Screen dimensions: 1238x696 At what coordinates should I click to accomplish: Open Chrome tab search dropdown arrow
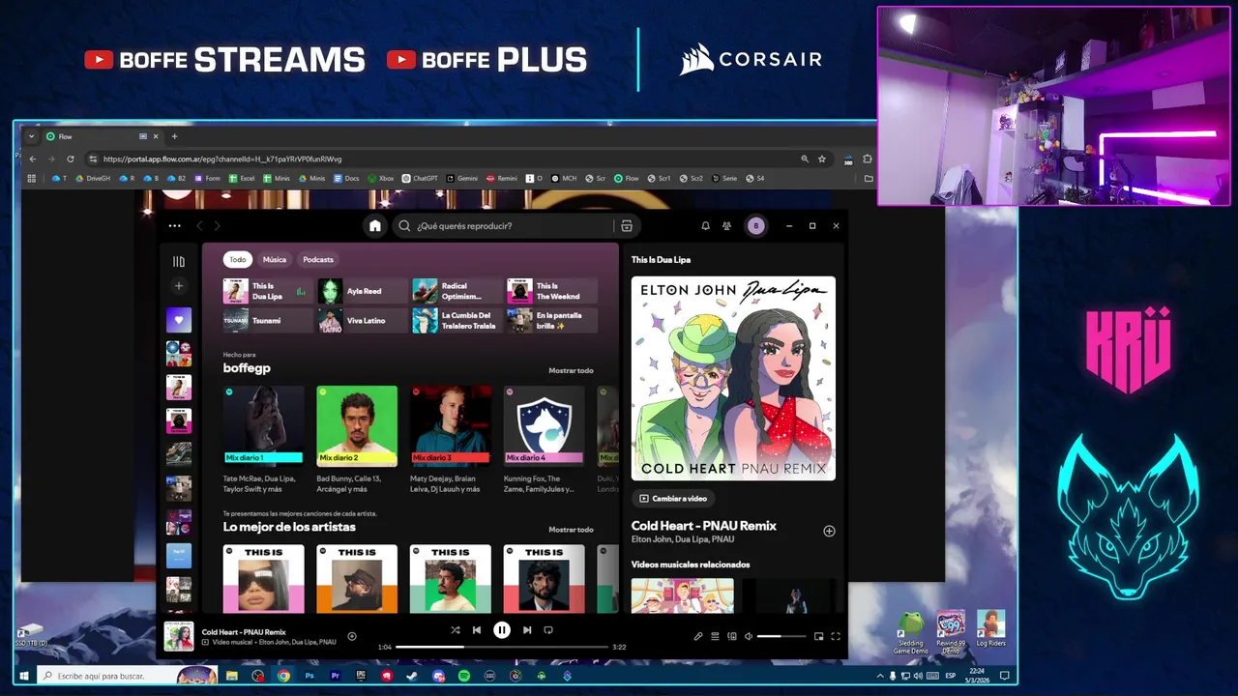pyautogui.click(x=31, y=136)
